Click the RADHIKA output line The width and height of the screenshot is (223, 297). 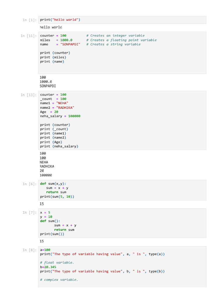47,166
